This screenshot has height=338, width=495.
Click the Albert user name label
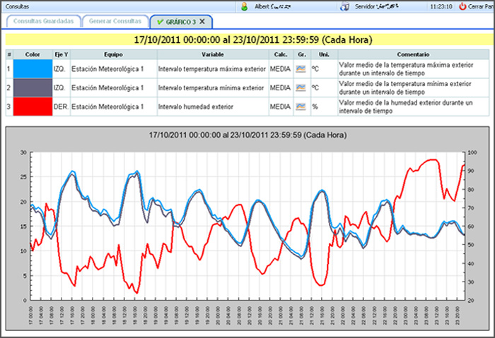pyautogui.click(x=273, y=6)
